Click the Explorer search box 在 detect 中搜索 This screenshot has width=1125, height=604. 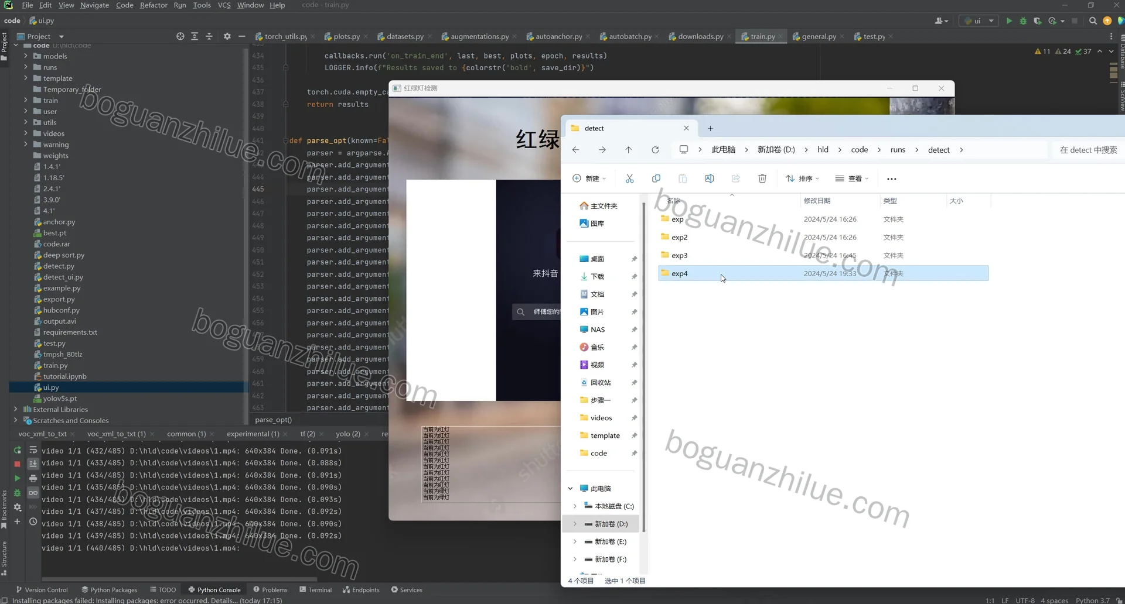pos(1088,150)
